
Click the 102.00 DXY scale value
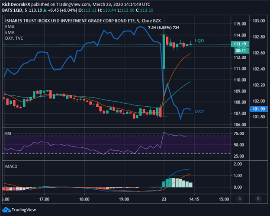point(259,101)
